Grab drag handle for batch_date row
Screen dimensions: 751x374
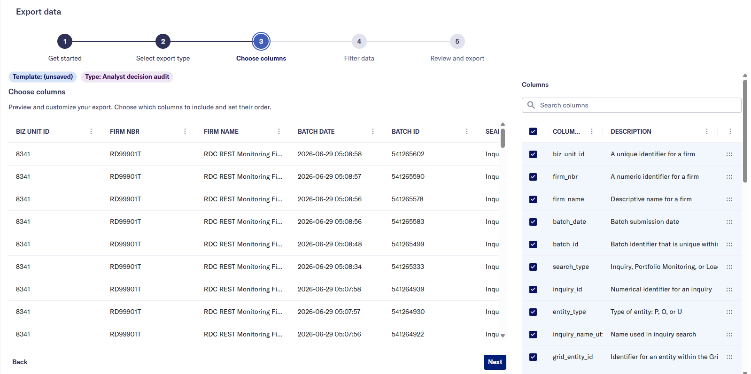click(729, 221)
